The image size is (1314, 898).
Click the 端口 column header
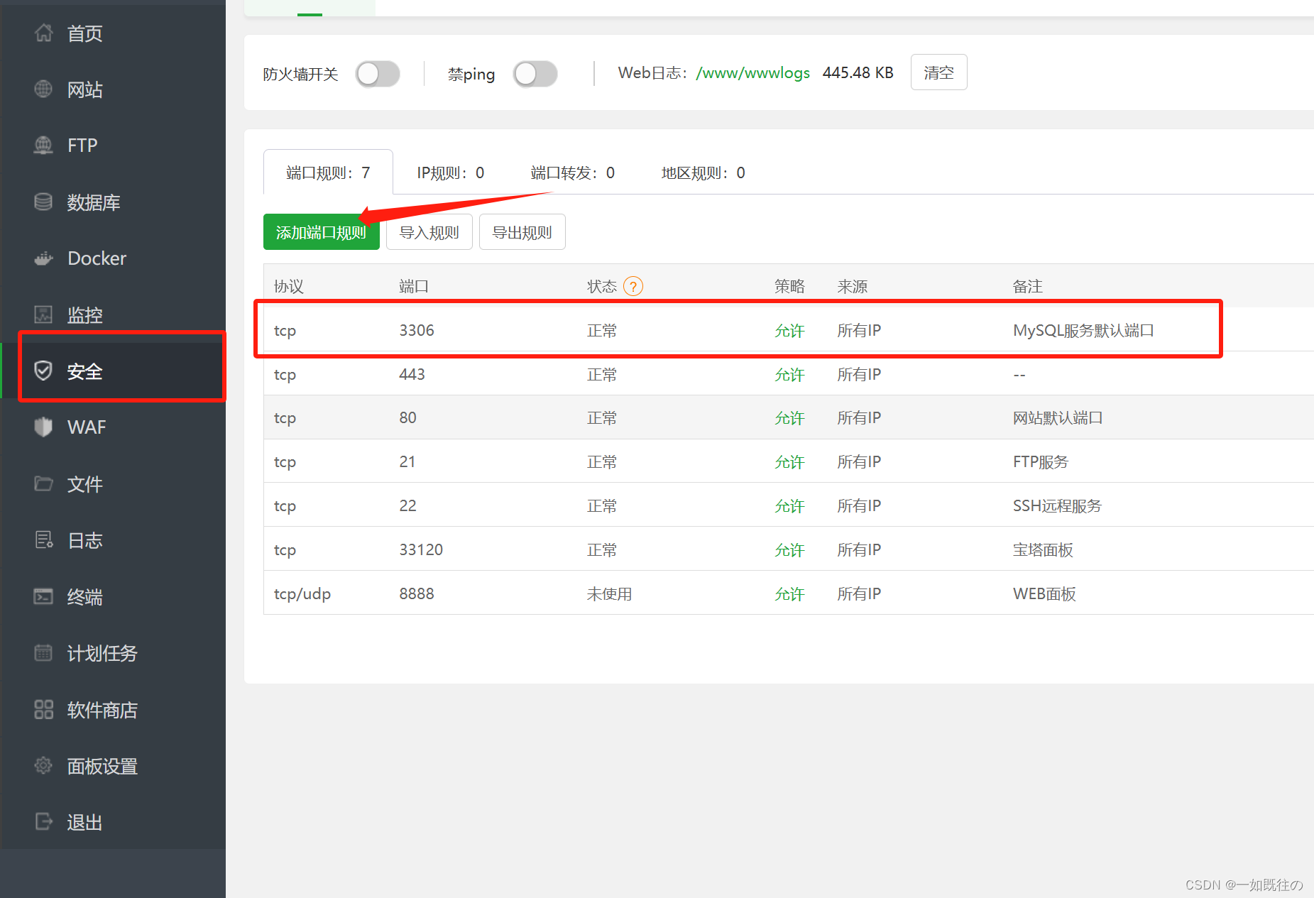(414, 286)
